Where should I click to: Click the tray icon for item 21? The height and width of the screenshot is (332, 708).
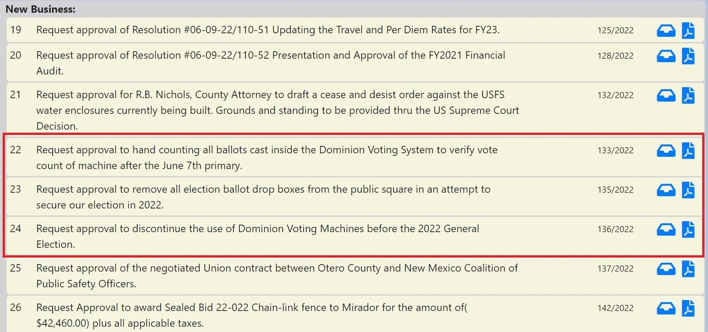pyautogui.click(x=666, y=95)
